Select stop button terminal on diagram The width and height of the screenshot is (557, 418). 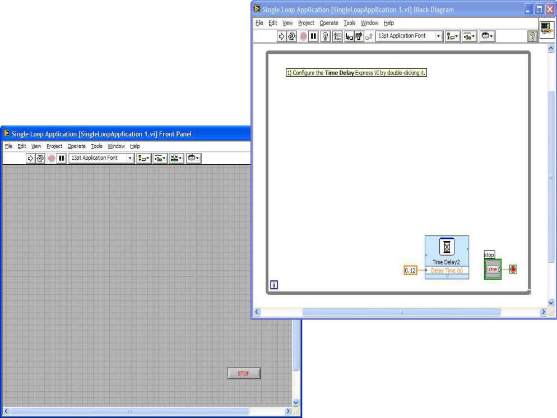click(x=493, y=269)
